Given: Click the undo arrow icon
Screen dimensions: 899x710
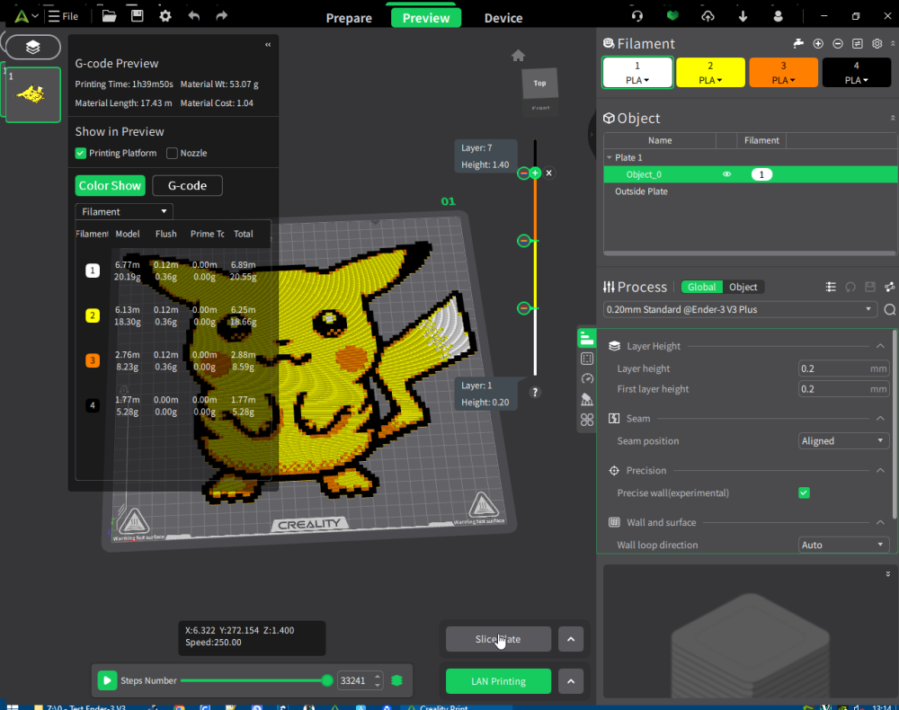Looking at the screenshot, I should pyautogui.click(x=194, y=16).
